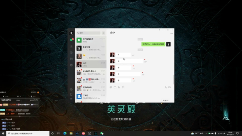This screenshot has height=136, width=242.
Task: Open Mini Programs panel icon in sidebar
Action: [x=71, y=89]
